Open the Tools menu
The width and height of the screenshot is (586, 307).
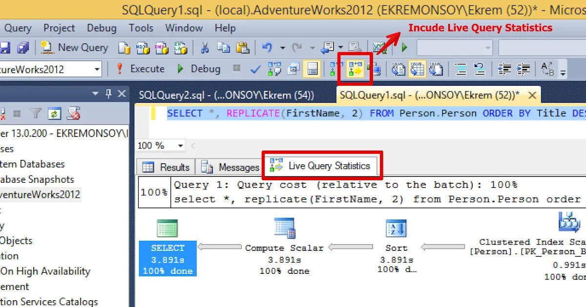coord(141,28)
